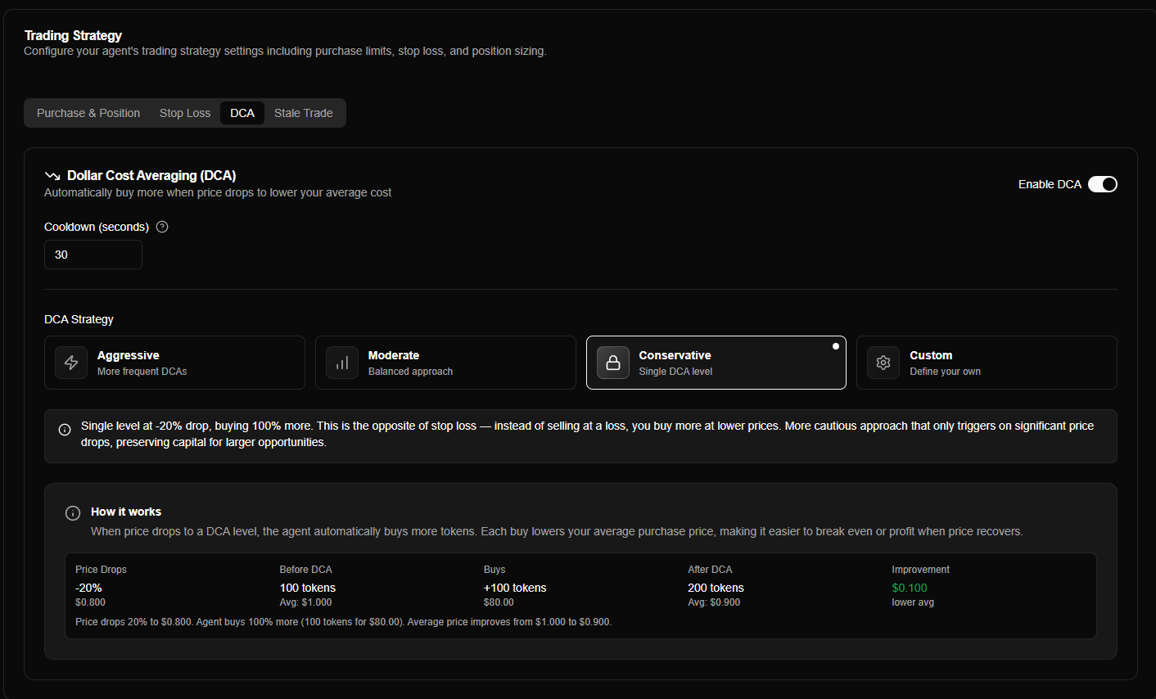Focus the Cooldown seconds input field
Screen dimensions: 1156x699
[93, 255]
